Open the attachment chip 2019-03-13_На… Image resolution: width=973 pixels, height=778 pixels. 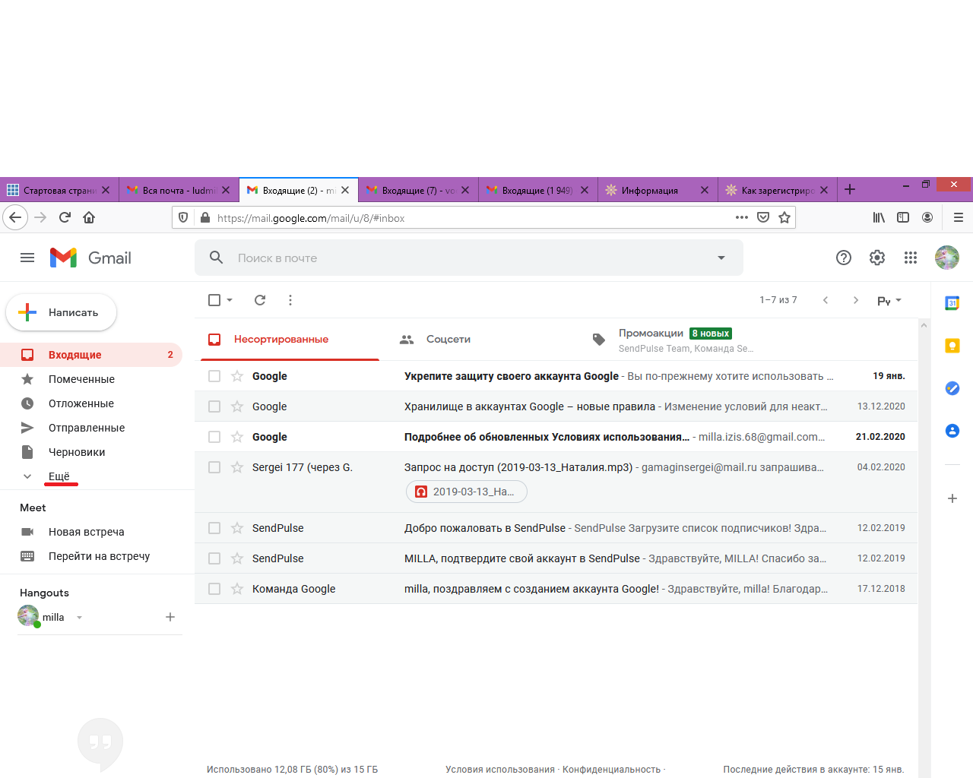pos(467,492)
